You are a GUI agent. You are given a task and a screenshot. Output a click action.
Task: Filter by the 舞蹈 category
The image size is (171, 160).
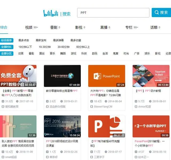(x=63, y=53)
